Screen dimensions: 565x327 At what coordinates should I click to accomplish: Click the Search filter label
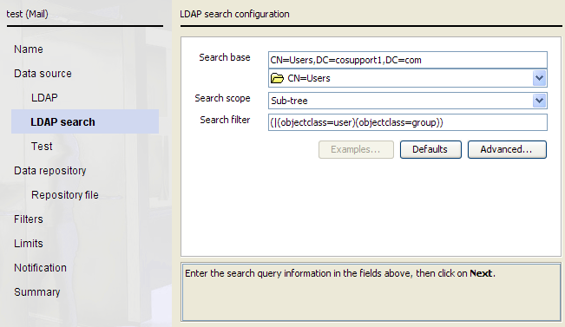pos(225,120)
